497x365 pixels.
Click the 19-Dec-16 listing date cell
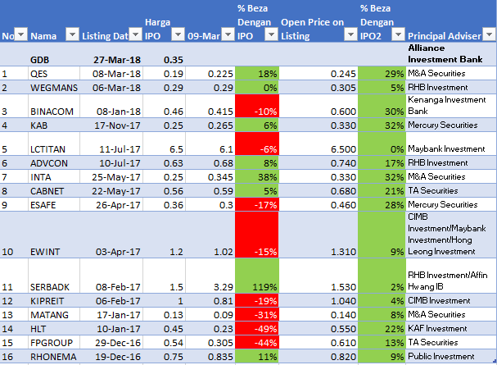111,357
